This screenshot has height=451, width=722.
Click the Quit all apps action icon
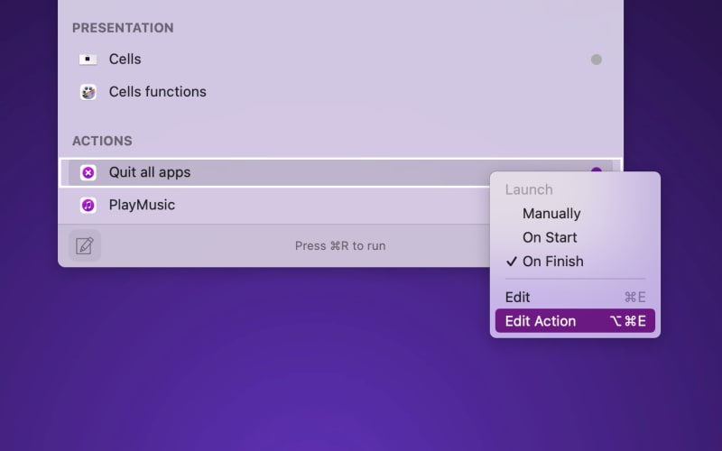(x=88, y=172)
